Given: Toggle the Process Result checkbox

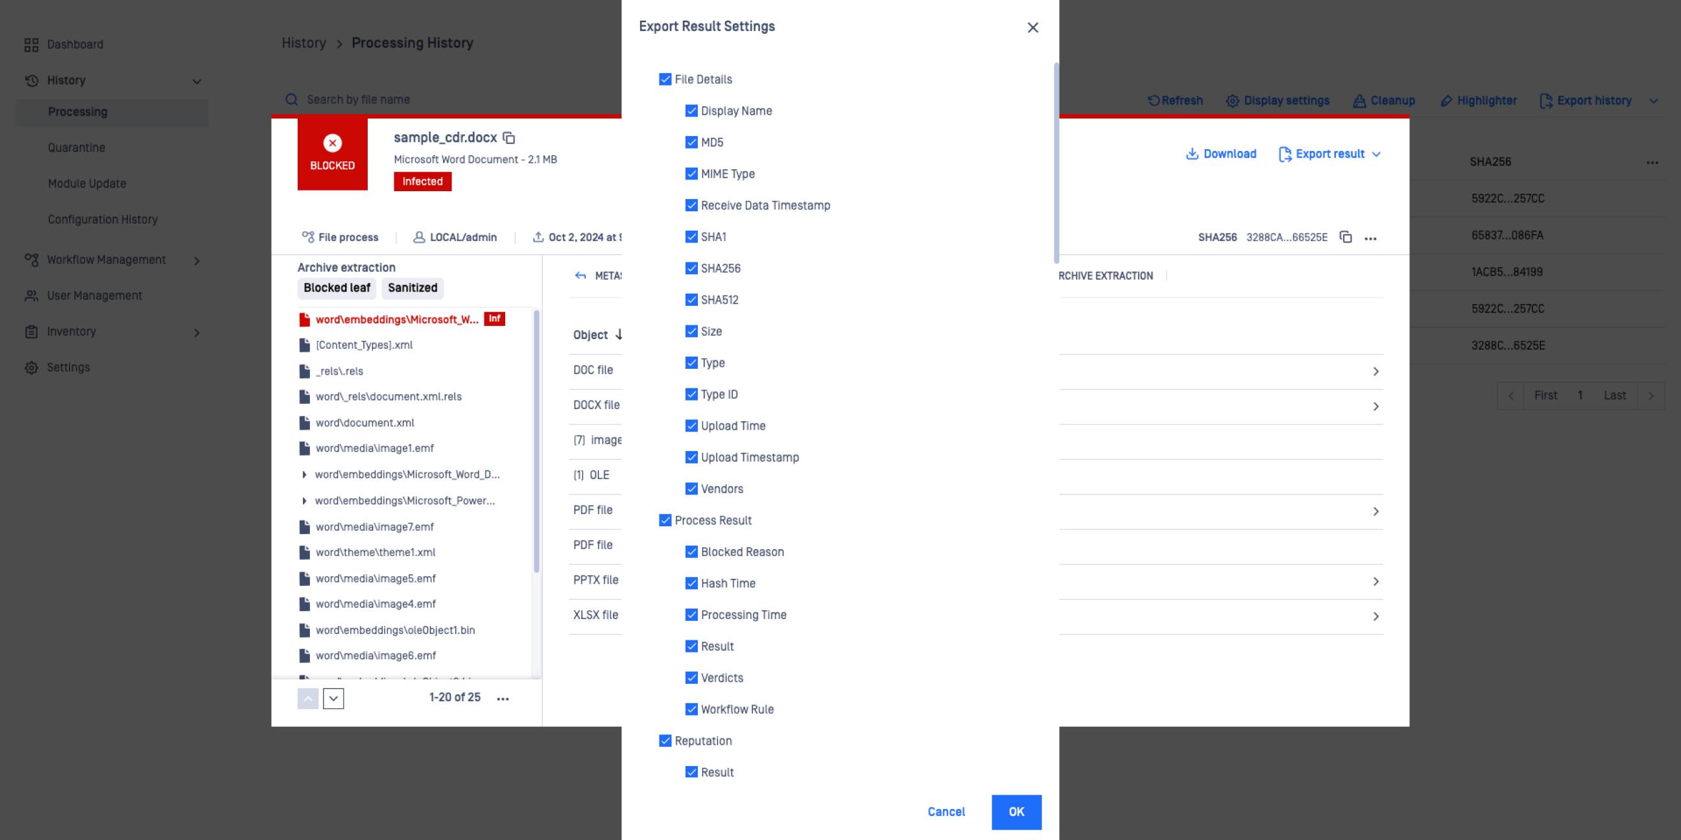Looking at the screenshot, I should tap(665, 520).
